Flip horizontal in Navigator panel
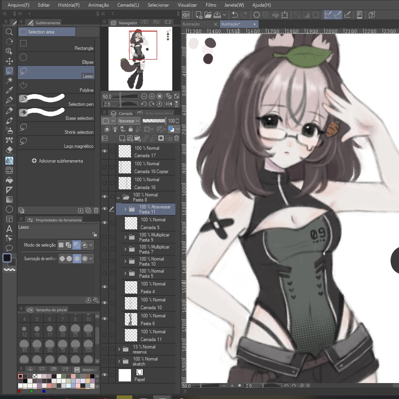Viewport: 399px width, 399px height. pyautogui.click(x=168, y=104)
